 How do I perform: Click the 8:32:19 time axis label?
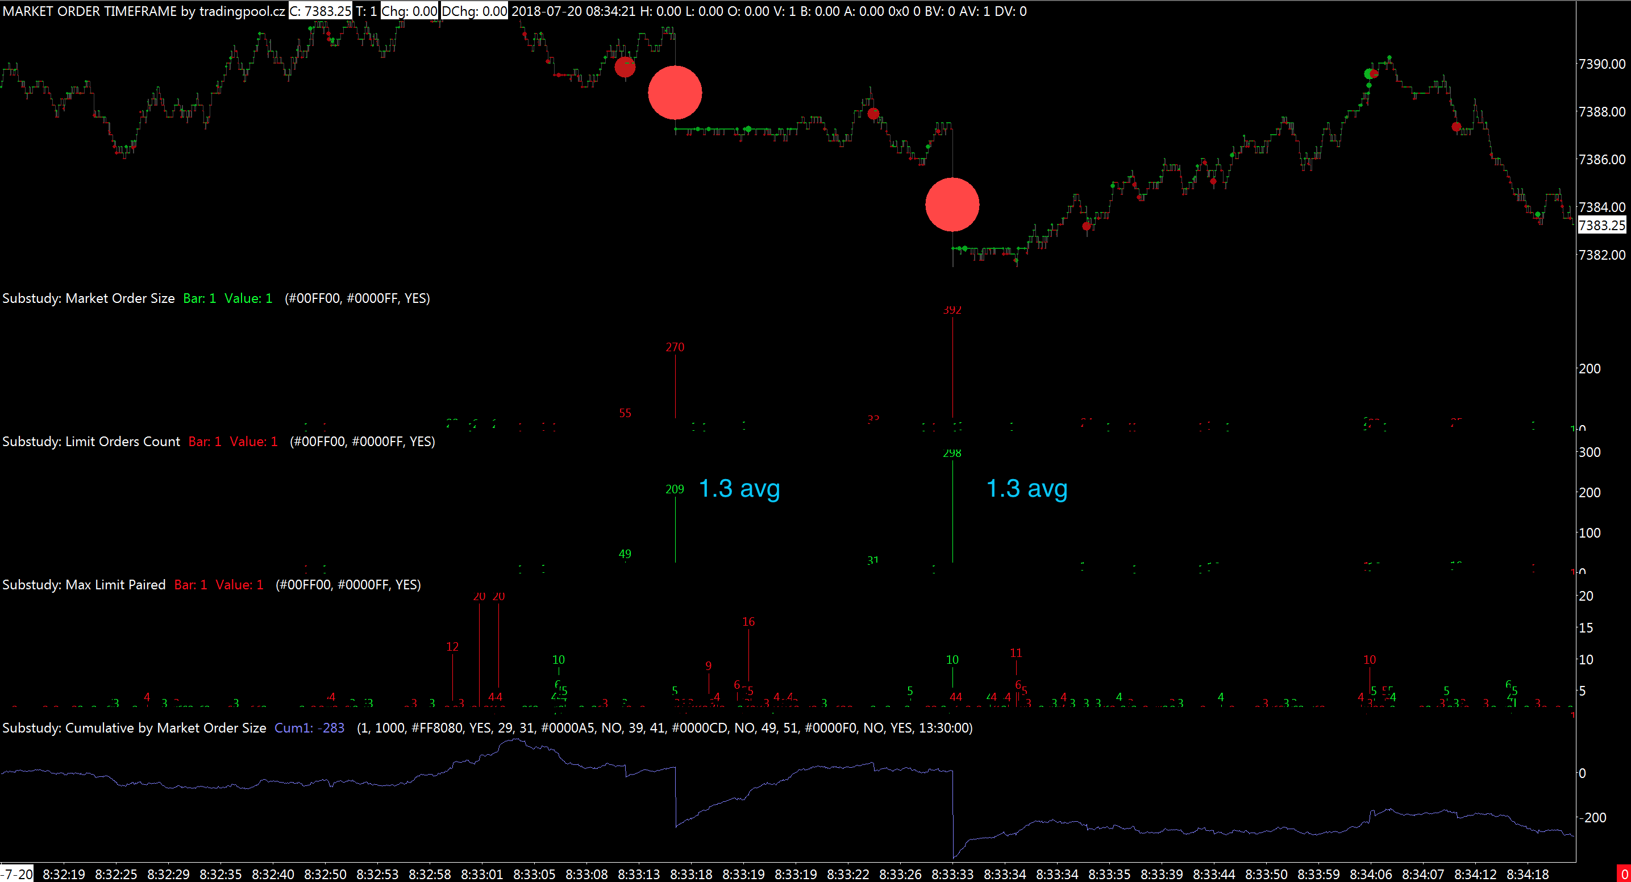tap(63, 874)
